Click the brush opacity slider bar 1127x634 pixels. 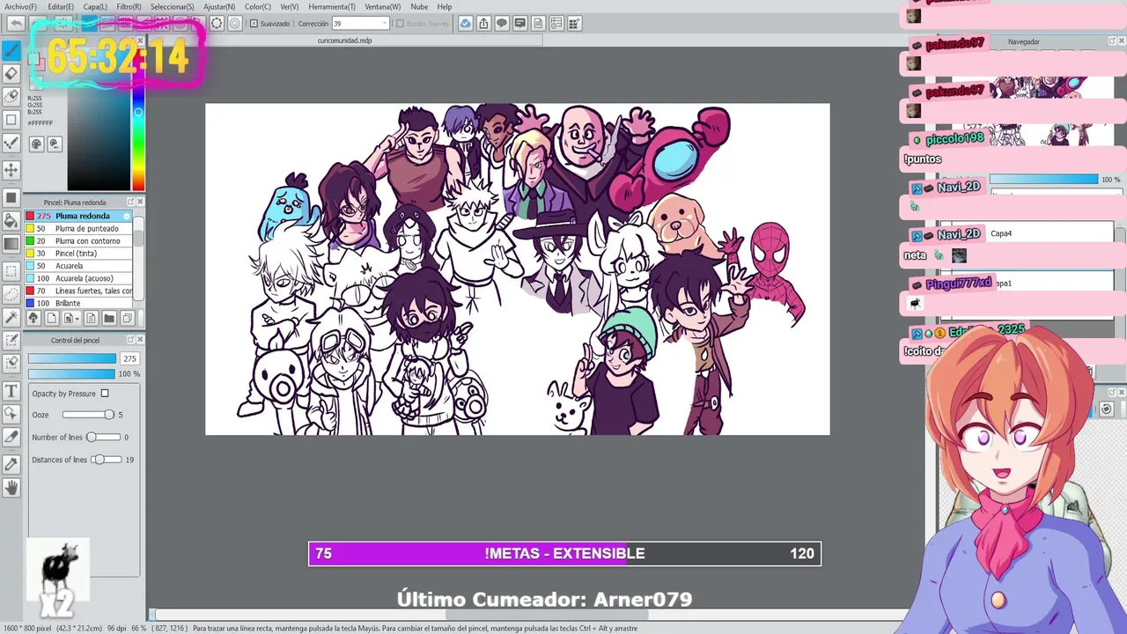(x=72, y=374)
